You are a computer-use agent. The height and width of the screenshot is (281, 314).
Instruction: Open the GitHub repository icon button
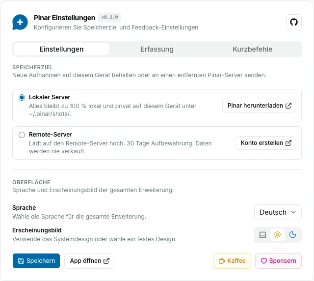coord(293,22)
